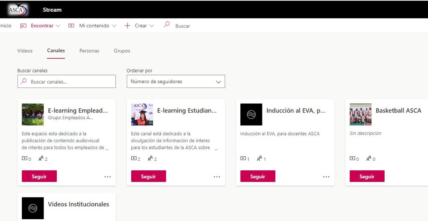Open the Ordenar por Número de seguidores dropdown
Image resolution: width=428 pixels, height=221 pixels.
tap(176, 82)
